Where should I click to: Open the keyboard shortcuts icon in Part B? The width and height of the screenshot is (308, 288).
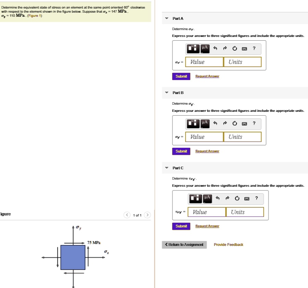pos(244,123)
